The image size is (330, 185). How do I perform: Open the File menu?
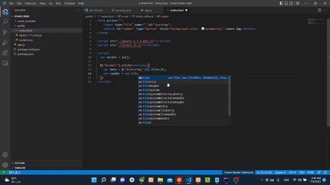[11, 4]
